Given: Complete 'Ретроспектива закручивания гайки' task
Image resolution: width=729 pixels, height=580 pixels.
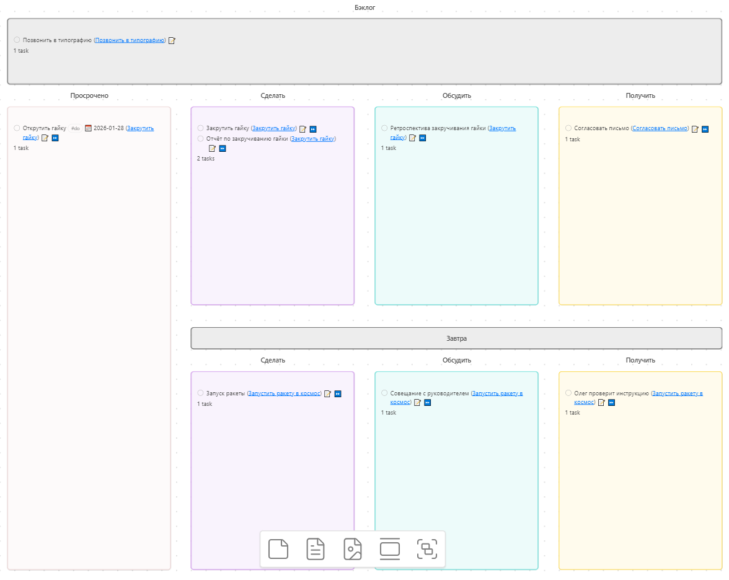Looking at the screenshot, I should 384,128.
